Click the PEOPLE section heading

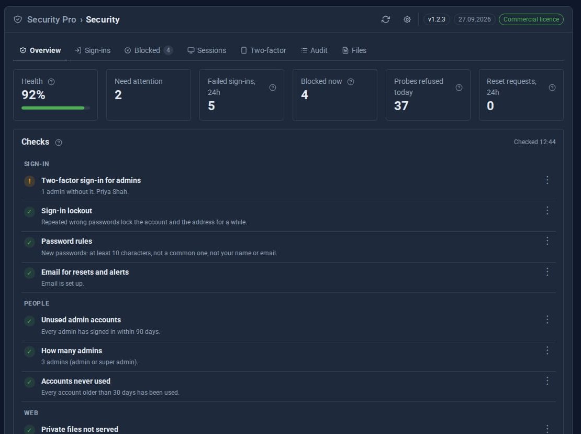pyautogui.click(x=37, y=303)
